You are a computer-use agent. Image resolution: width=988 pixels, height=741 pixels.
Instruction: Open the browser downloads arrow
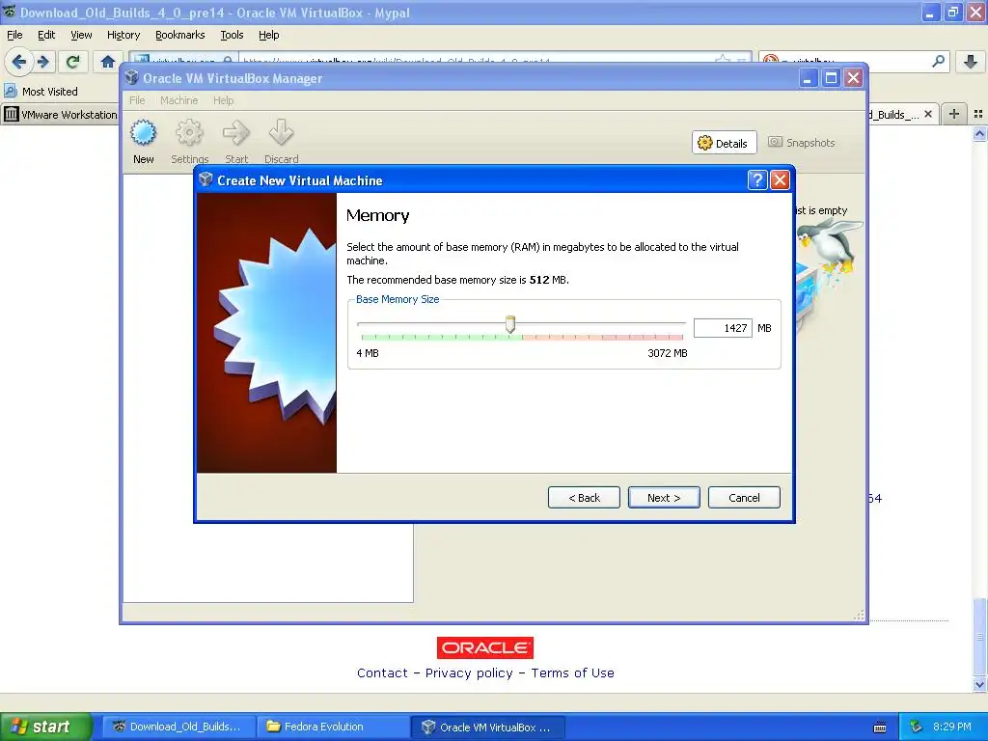click(971, 61)
